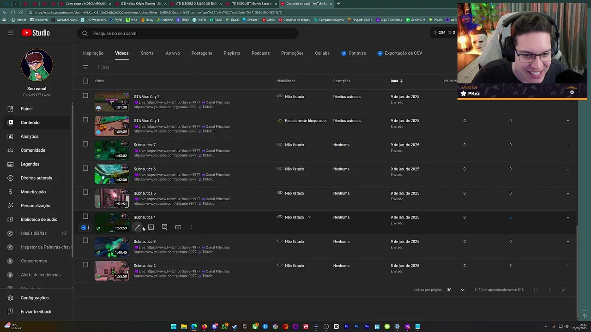Check the Subnautica 6 checkbox
Screen dimensions: 591x332
85,168
